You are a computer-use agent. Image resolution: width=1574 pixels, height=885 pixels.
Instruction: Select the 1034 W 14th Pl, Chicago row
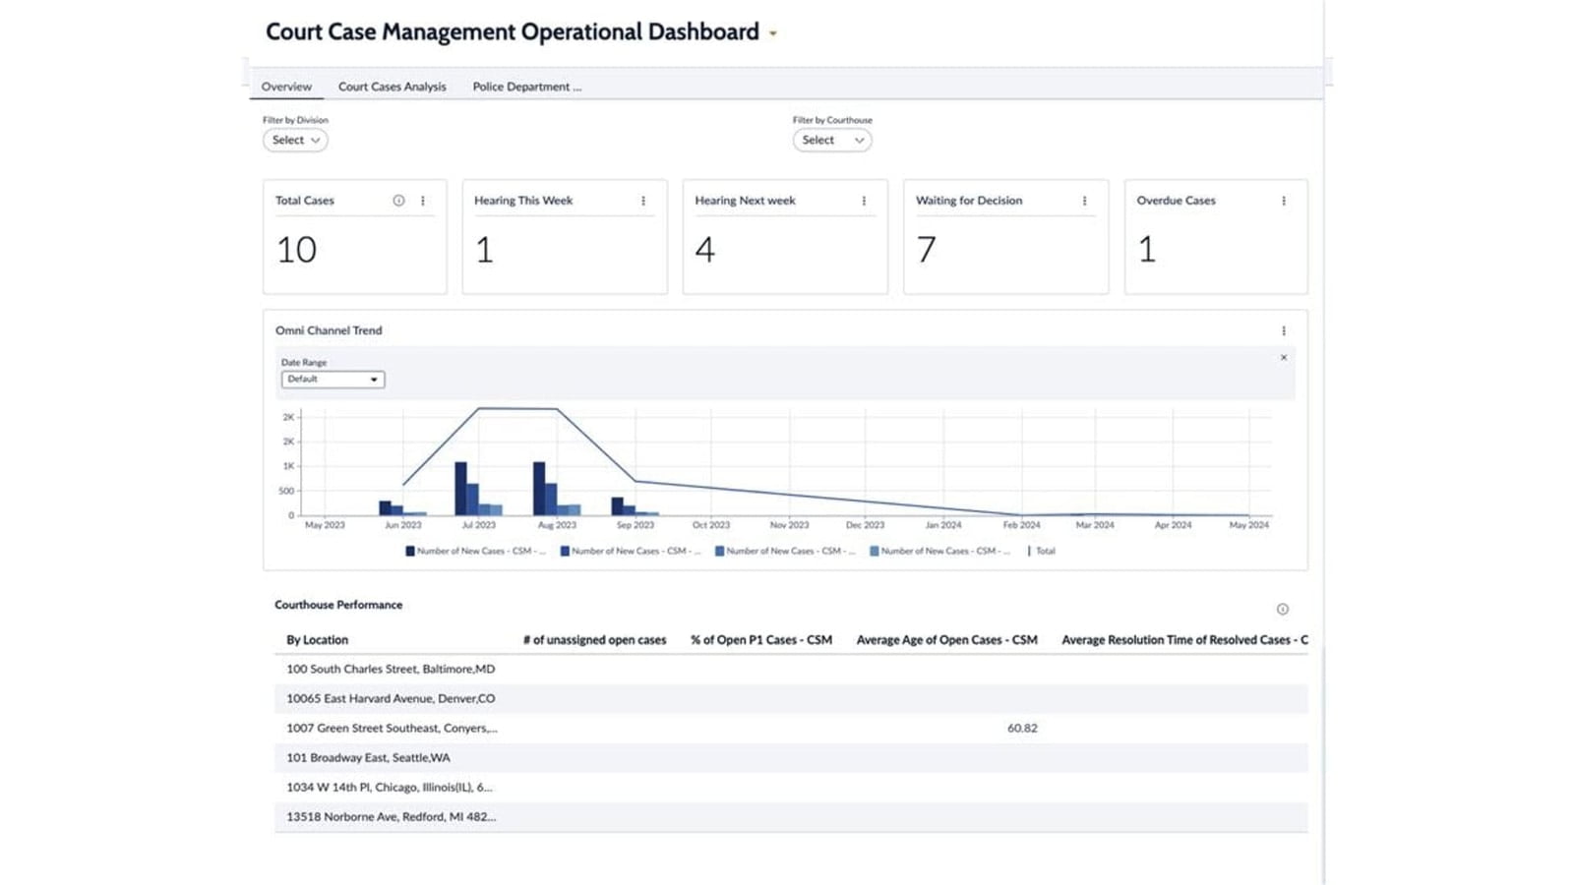click(791, 788)
